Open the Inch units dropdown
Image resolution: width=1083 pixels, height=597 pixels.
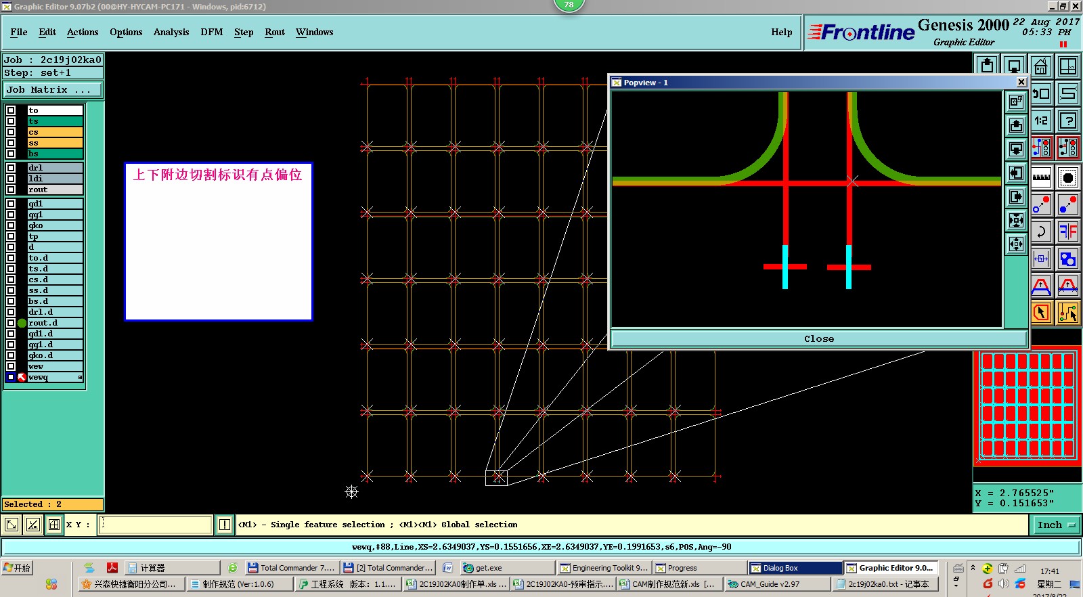tap(1056, 525)
